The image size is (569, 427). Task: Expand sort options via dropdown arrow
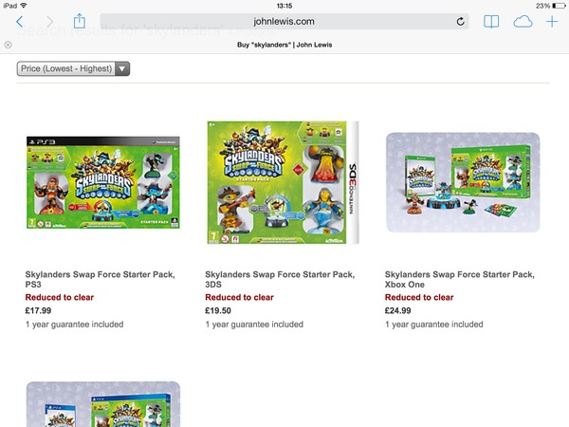[122, 68]
